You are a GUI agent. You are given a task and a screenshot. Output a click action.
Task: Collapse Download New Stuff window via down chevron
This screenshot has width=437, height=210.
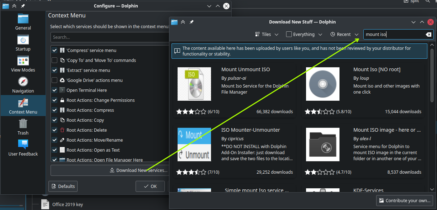pos(414,22)
